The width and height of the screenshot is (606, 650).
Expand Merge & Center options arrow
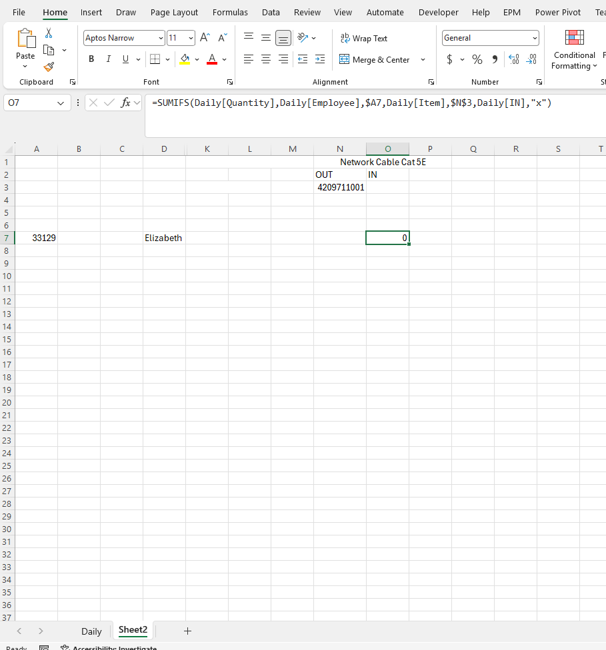tap(423, 60)
